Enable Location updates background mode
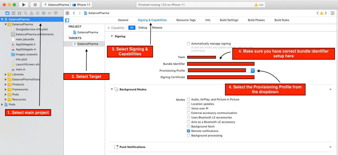Viewport: 338px width, 155px height. pyautogui.click(x=189, y=104)
